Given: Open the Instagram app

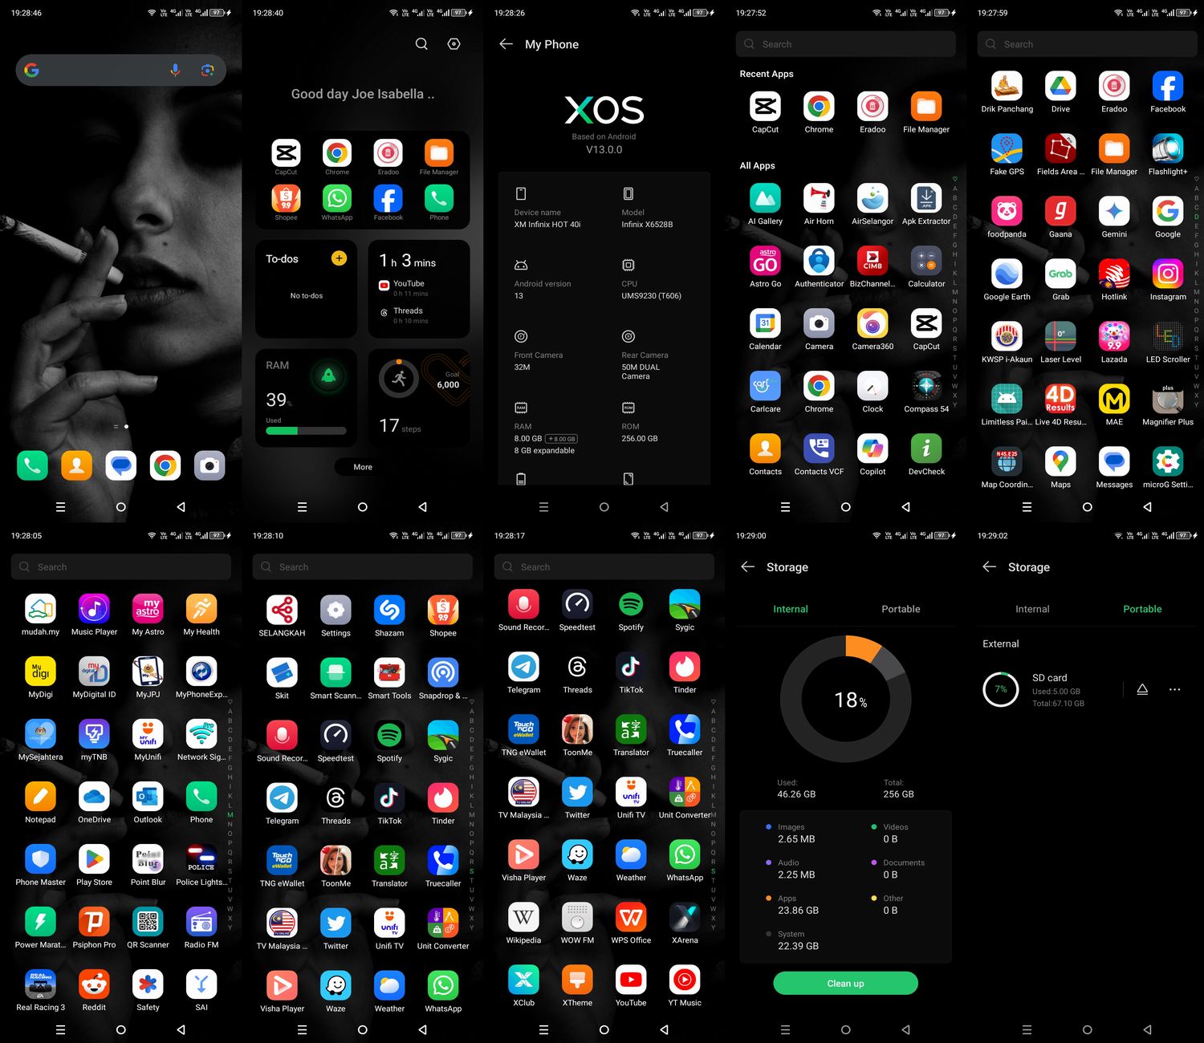Looking at the screenshot, I should pos(1168,274).
